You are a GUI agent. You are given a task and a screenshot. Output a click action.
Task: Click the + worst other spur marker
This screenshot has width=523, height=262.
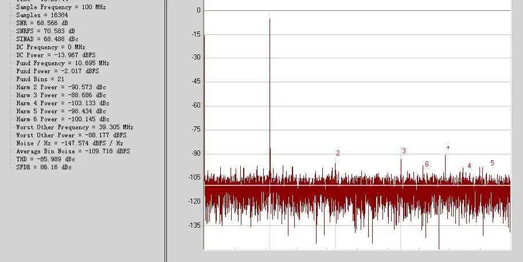click(448, 147)
